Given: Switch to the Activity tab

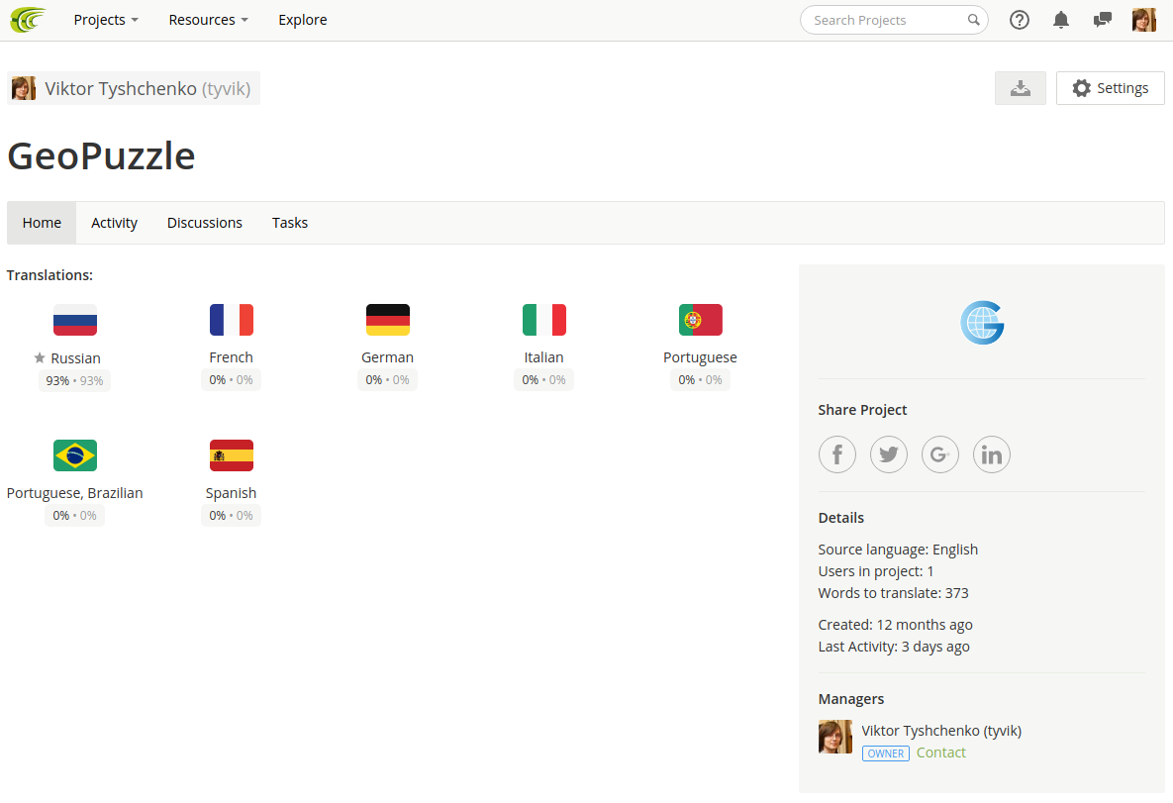Looking at the screenshot, I should [115, 222].
